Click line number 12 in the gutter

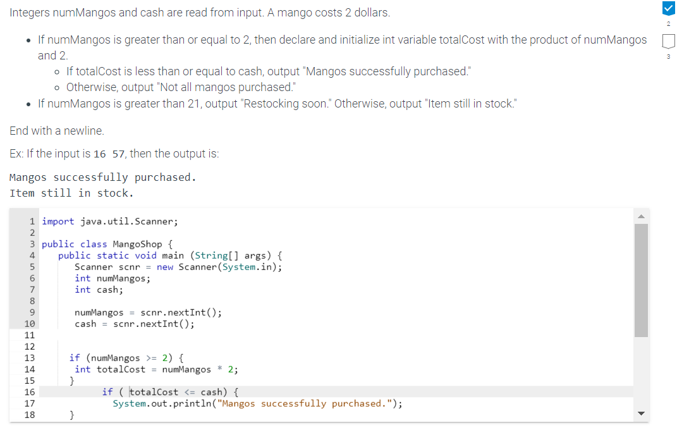29,347
